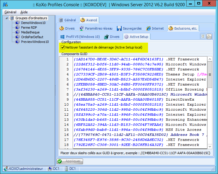
Task: Click the GUID list scroll up arrow
Action: (210, 59)
